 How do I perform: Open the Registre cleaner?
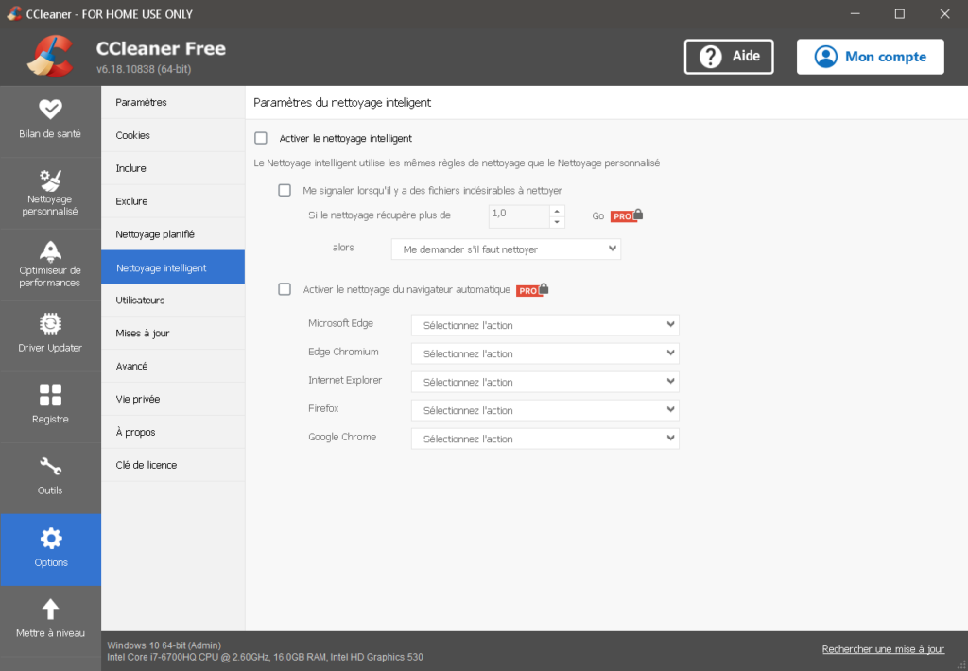(x=51, y=406)
